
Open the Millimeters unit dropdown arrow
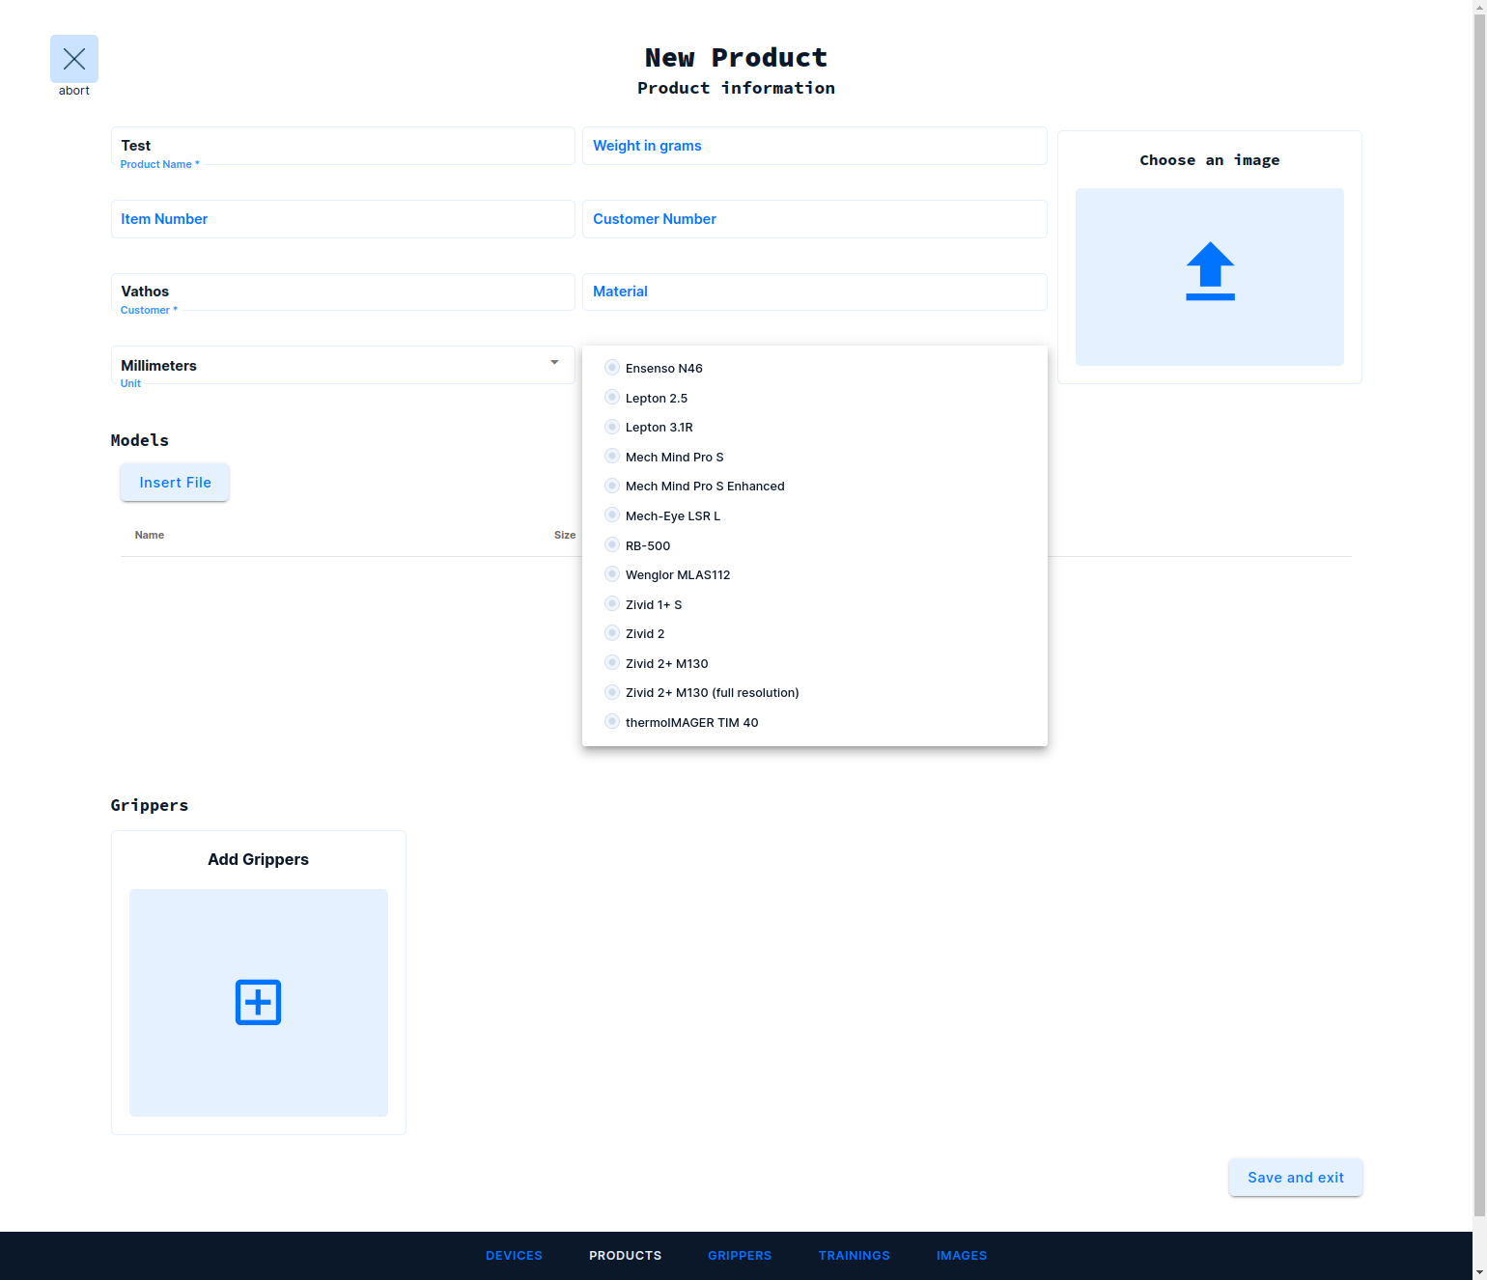click(x=554, y=363)
